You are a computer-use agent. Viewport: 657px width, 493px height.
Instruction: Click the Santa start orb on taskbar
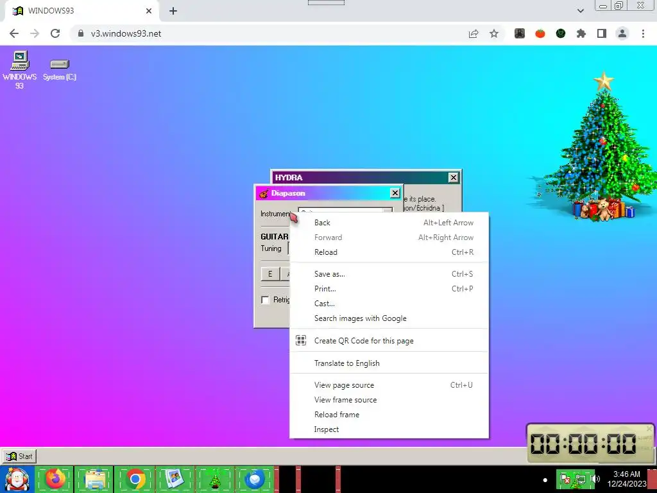coord(17,479)
